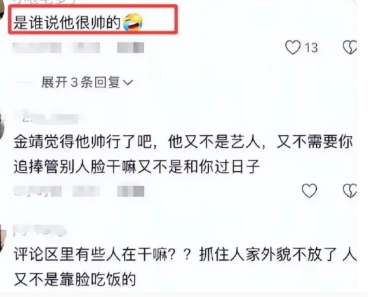
Task: Tap broken-heart dislike beside the 13 likes
Action: pyautogui.click(x=350, y=47)
